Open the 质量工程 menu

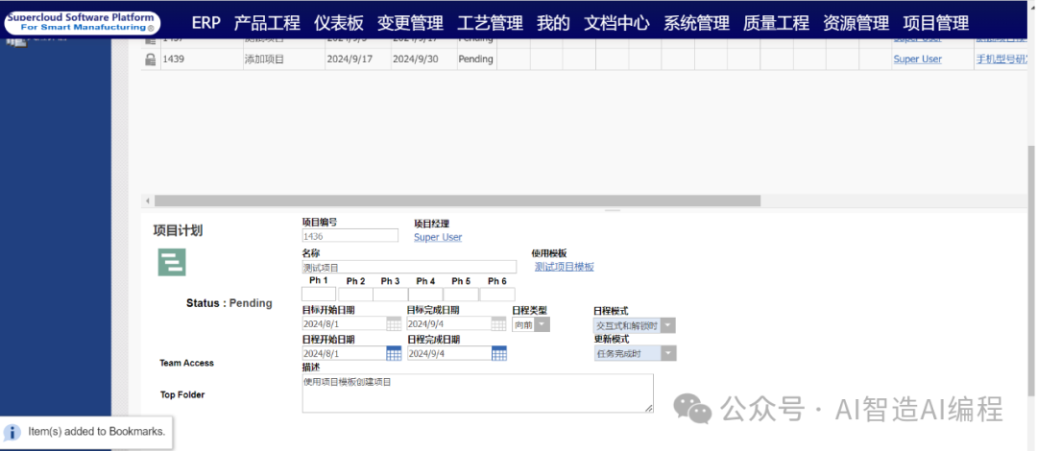777,24
